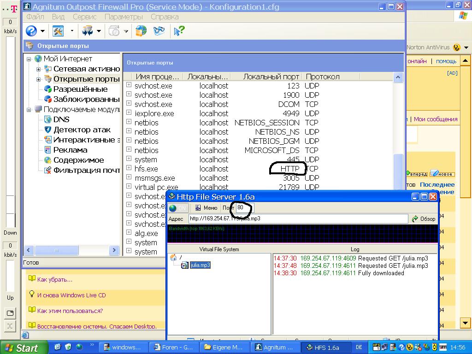Screen dimensions: 472x354
Task: Open the blue question-mark help toolbar icon
Action: [31, 31]
